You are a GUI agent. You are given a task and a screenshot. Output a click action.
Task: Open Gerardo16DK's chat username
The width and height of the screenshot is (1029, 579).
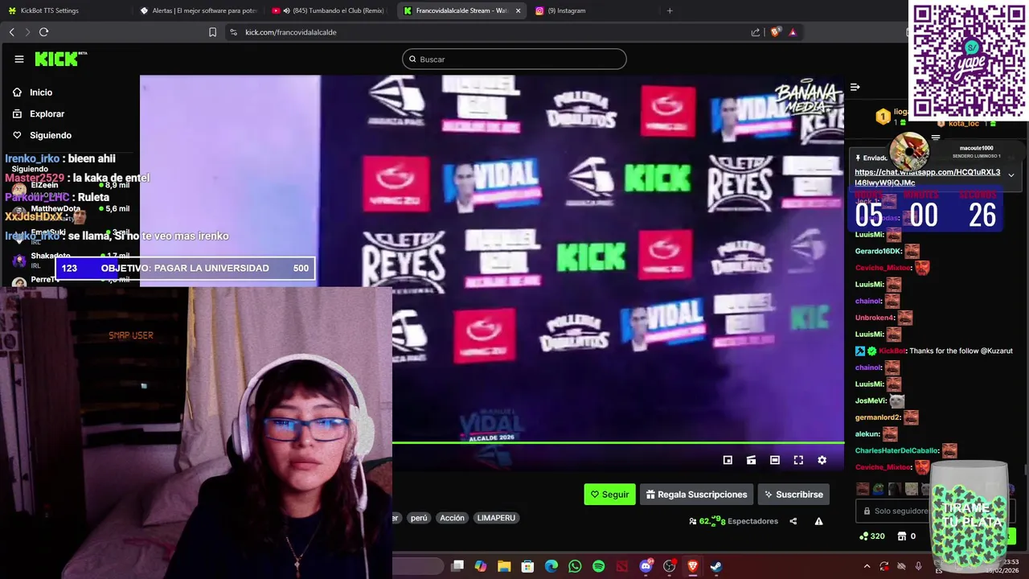[x=878, y=251]
